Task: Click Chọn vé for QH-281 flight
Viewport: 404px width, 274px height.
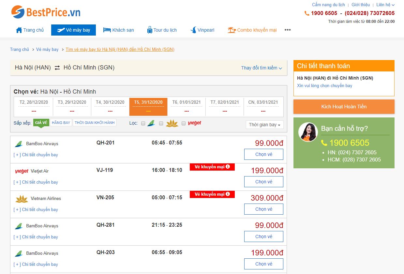Action: pos(264,236)
